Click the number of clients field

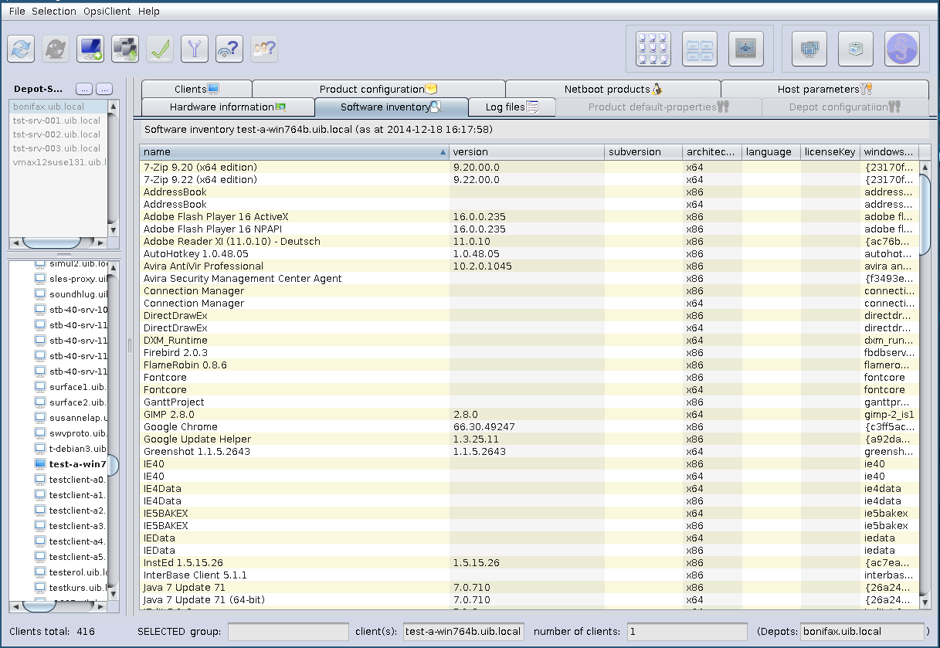click(x=687, y=632)
